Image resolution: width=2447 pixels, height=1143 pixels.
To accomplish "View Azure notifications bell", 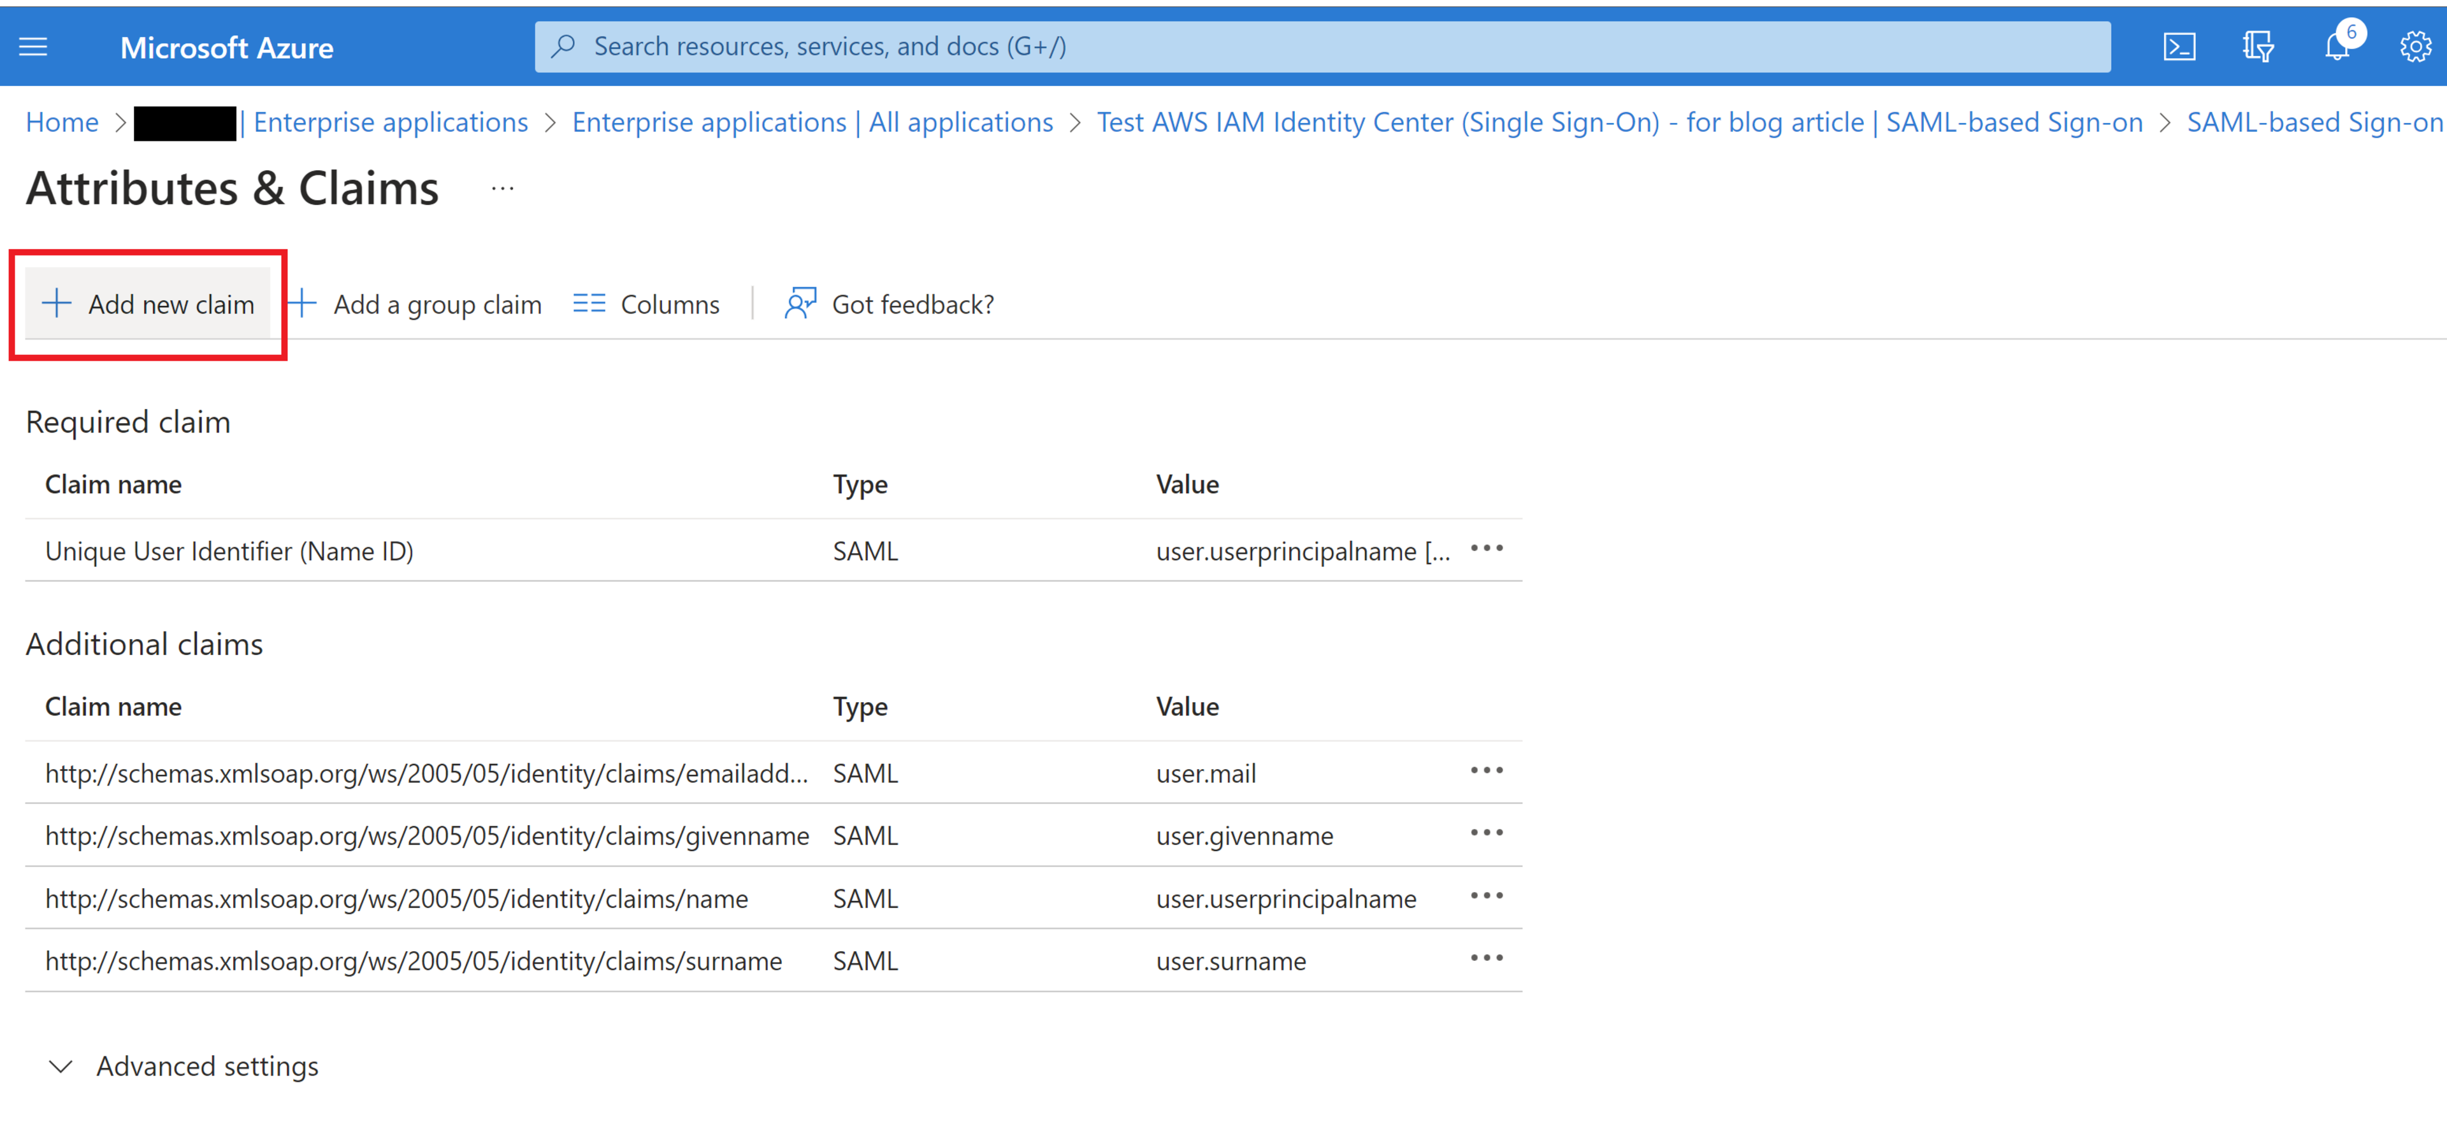I will (2337, 46).
